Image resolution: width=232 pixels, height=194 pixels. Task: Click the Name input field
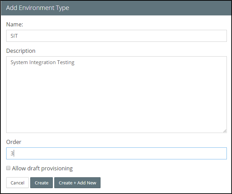(x=116, y=36)
